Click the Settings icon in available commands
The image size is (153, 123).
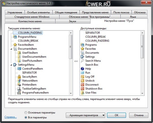(82, 57)
